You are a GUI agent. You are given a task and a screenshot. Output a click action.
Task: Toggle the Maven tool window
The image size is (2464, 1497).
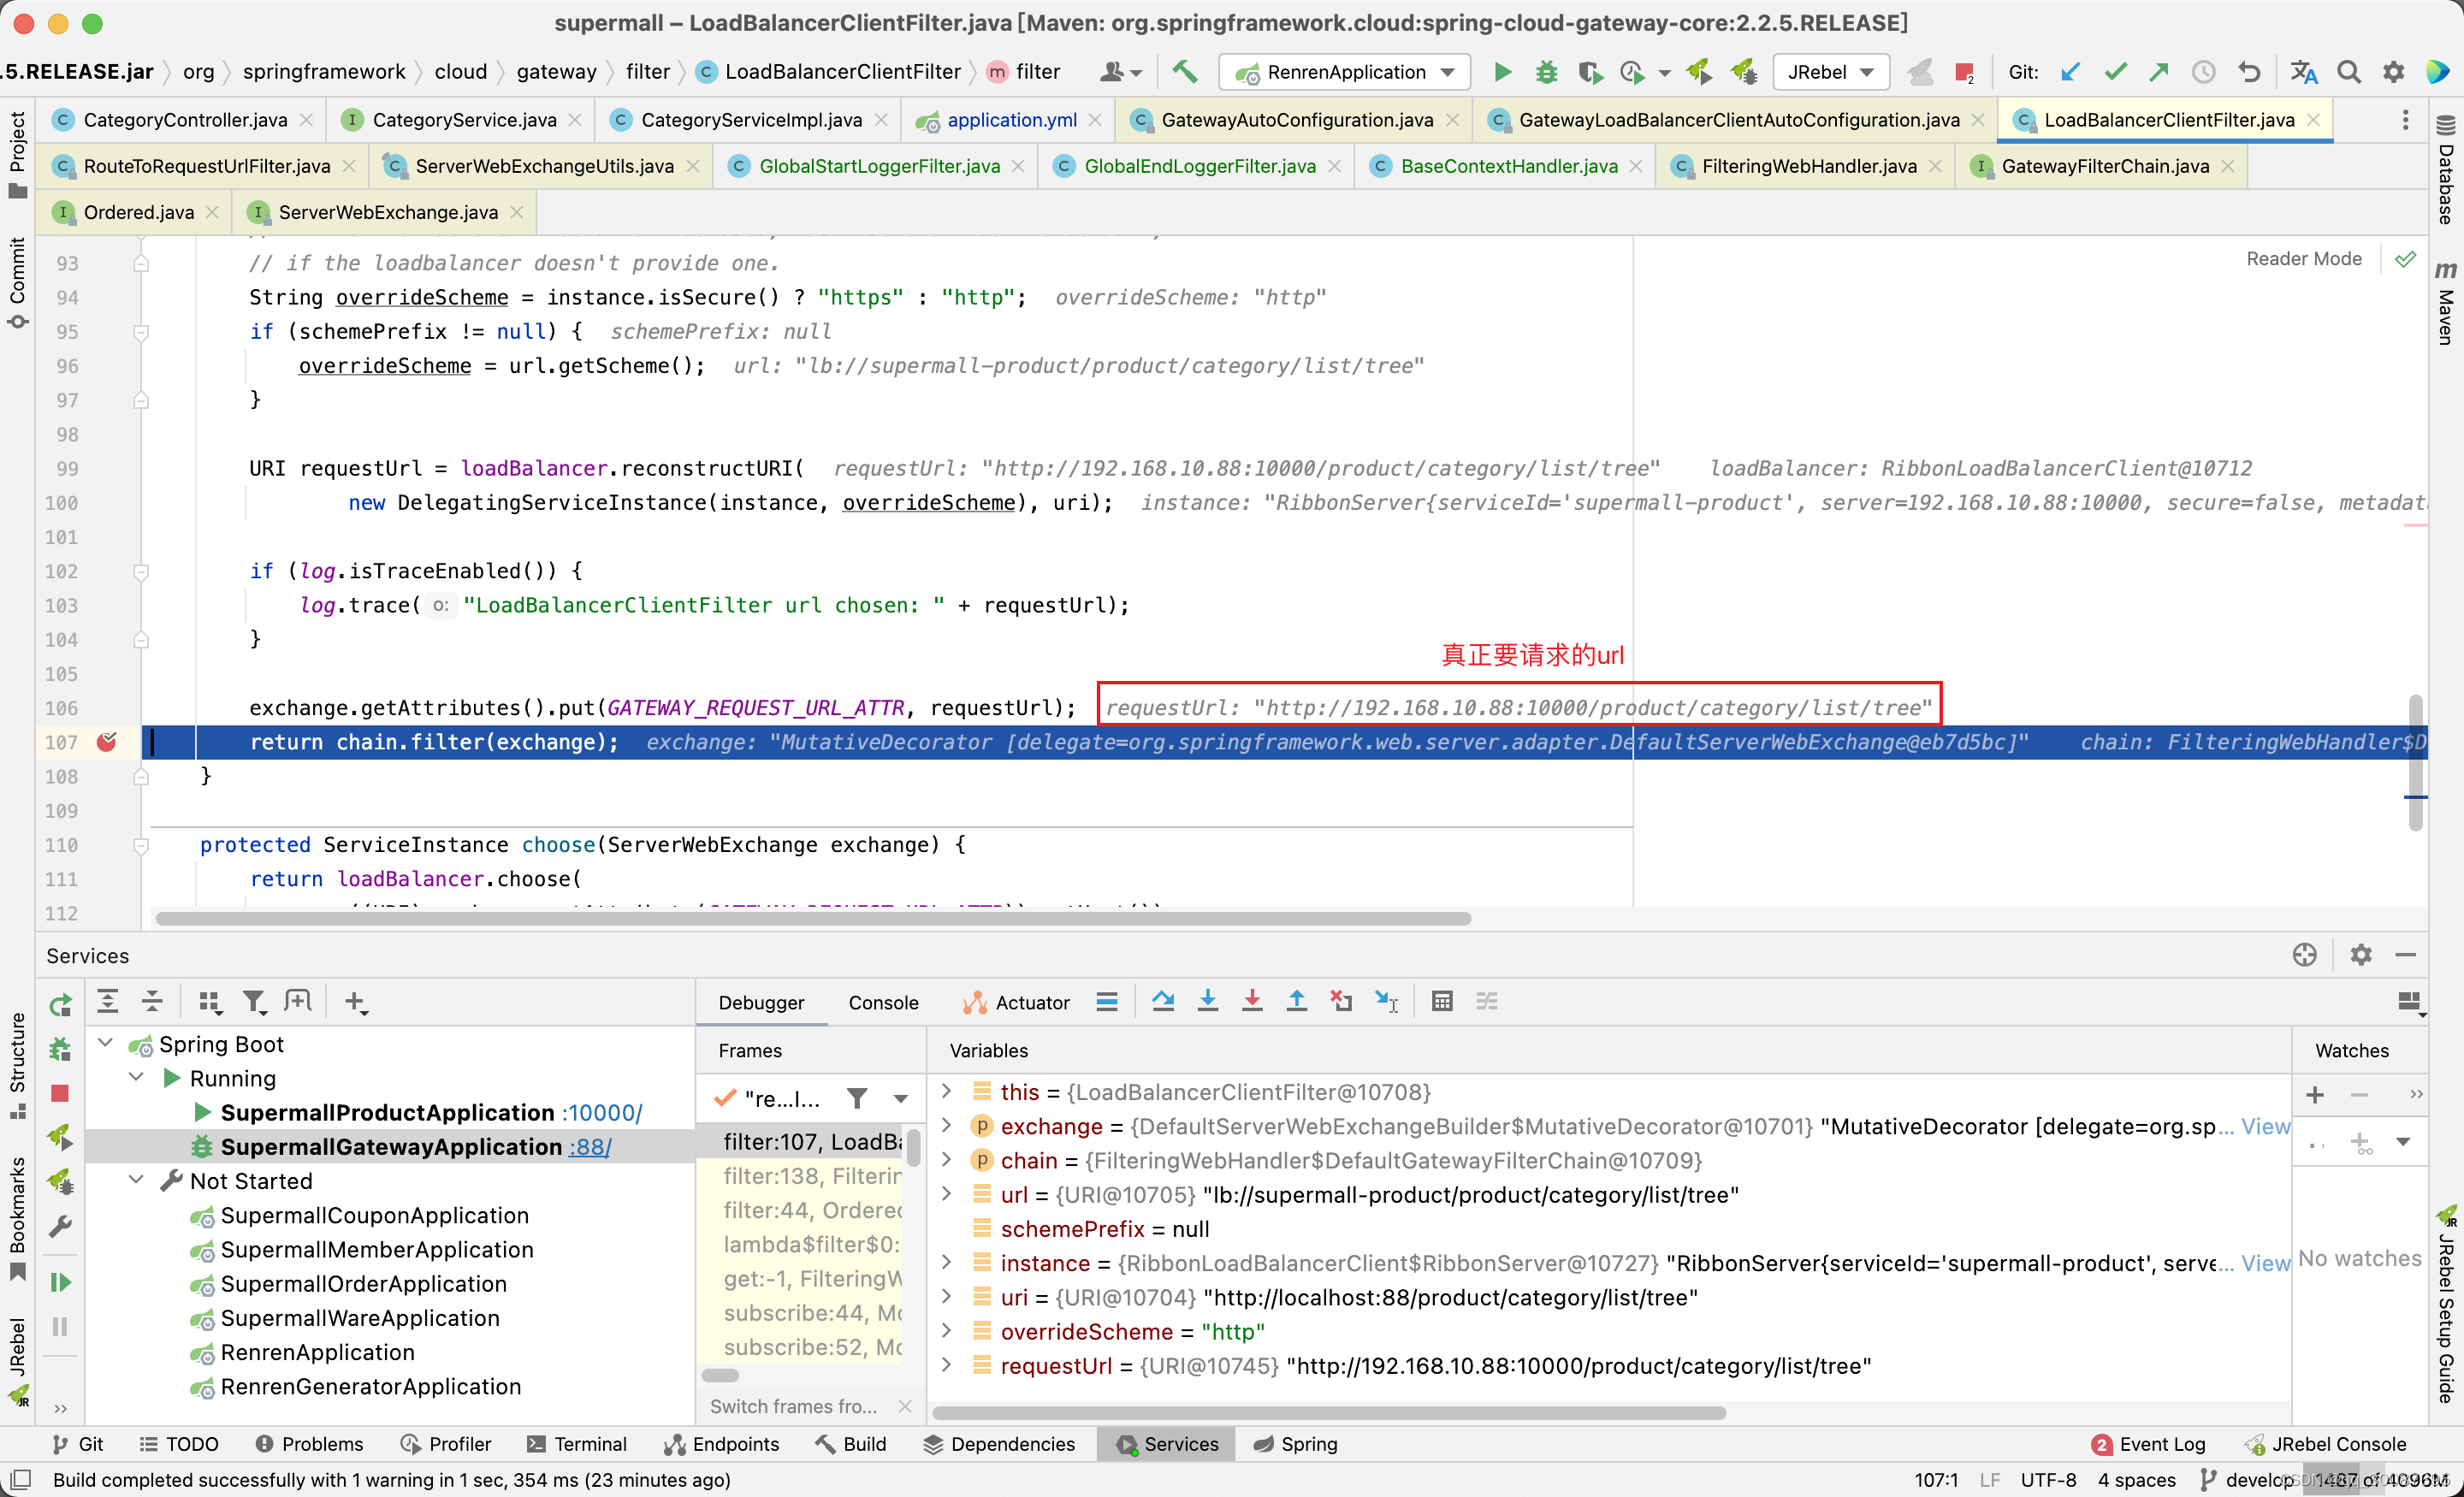pyautogui.click(x=2446, y=303)
